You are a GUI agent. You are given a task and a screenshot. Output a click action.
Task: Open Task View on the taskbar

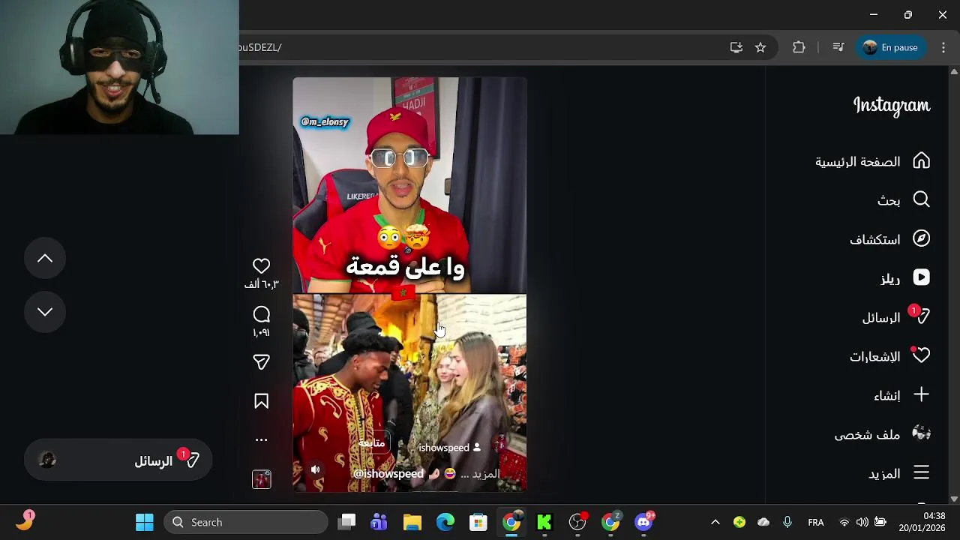[x=346, y=522]
